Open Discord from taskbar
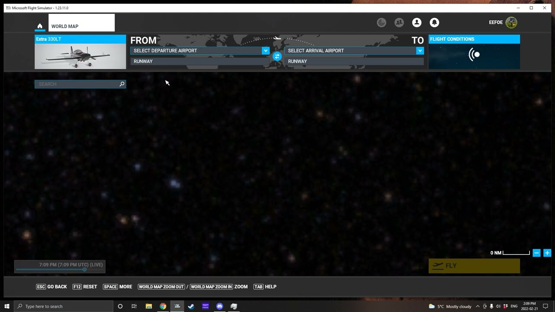The height and width of the screenshot is (312, 555). 219,306
